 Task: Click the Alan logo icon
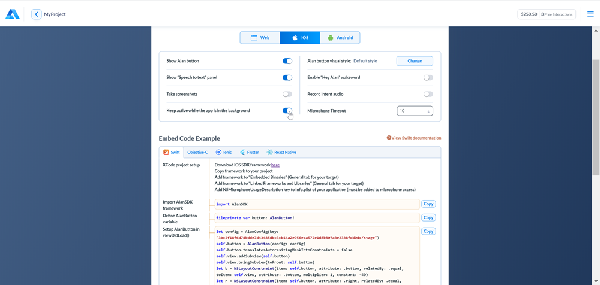point(13,14)
